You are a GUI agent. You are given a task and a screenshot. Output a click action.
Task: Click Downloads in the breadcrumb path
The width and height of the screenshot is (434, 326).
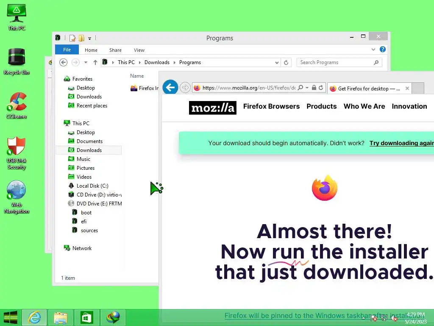pyautogui.click(x=157, y=62)
